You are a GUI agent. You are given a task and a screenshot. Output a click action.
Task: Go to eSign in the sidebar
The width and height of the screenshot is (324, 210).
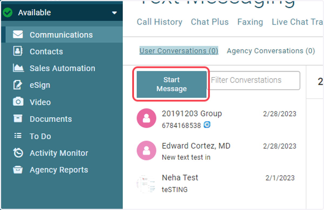(x=62, y=85)
